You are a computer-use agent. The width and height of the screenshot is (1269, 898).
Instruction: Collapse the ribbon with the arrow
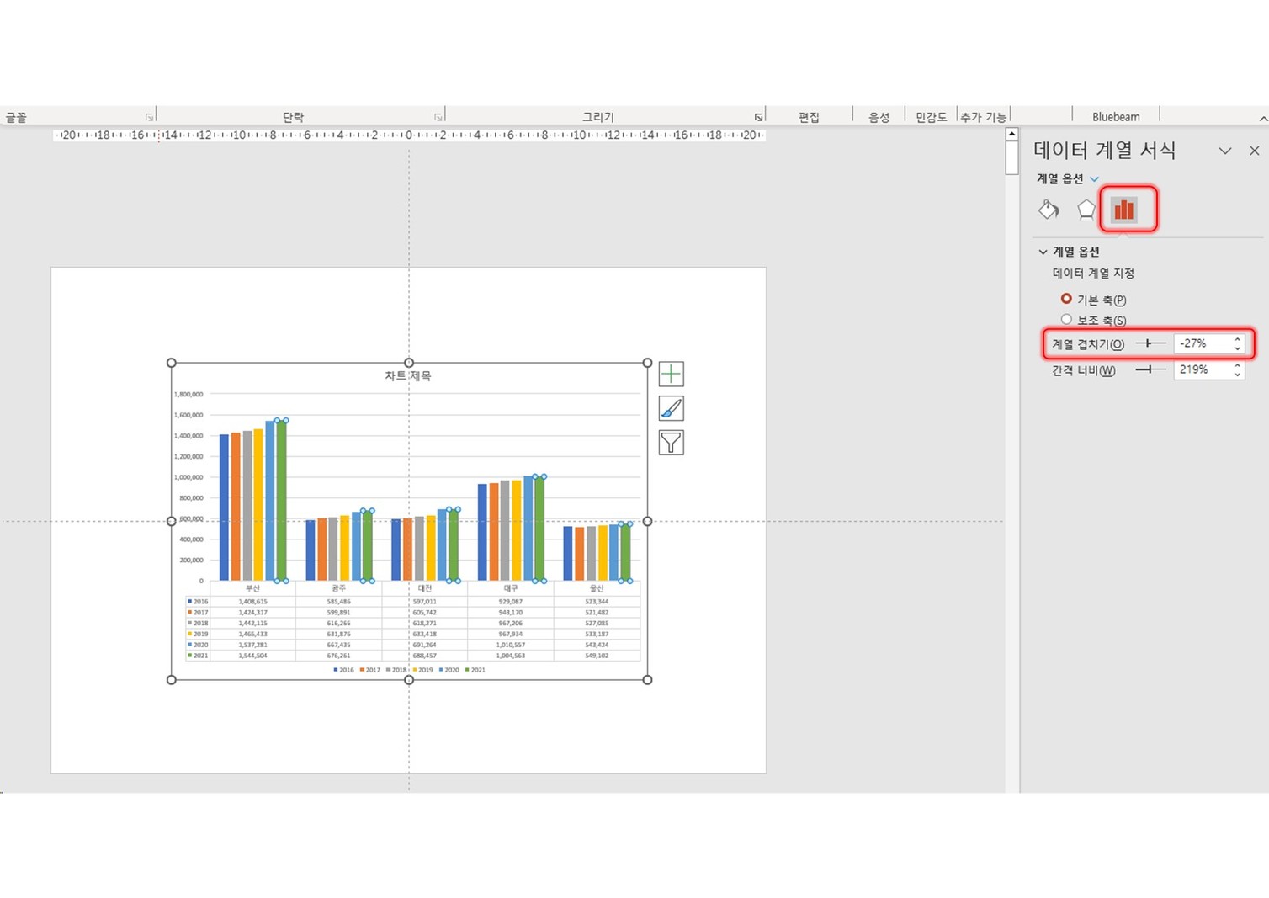pos(1262,119)
